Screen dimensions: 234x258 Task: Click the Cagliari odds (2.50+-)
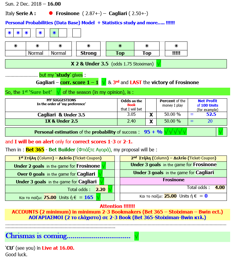tap(138, 13)
